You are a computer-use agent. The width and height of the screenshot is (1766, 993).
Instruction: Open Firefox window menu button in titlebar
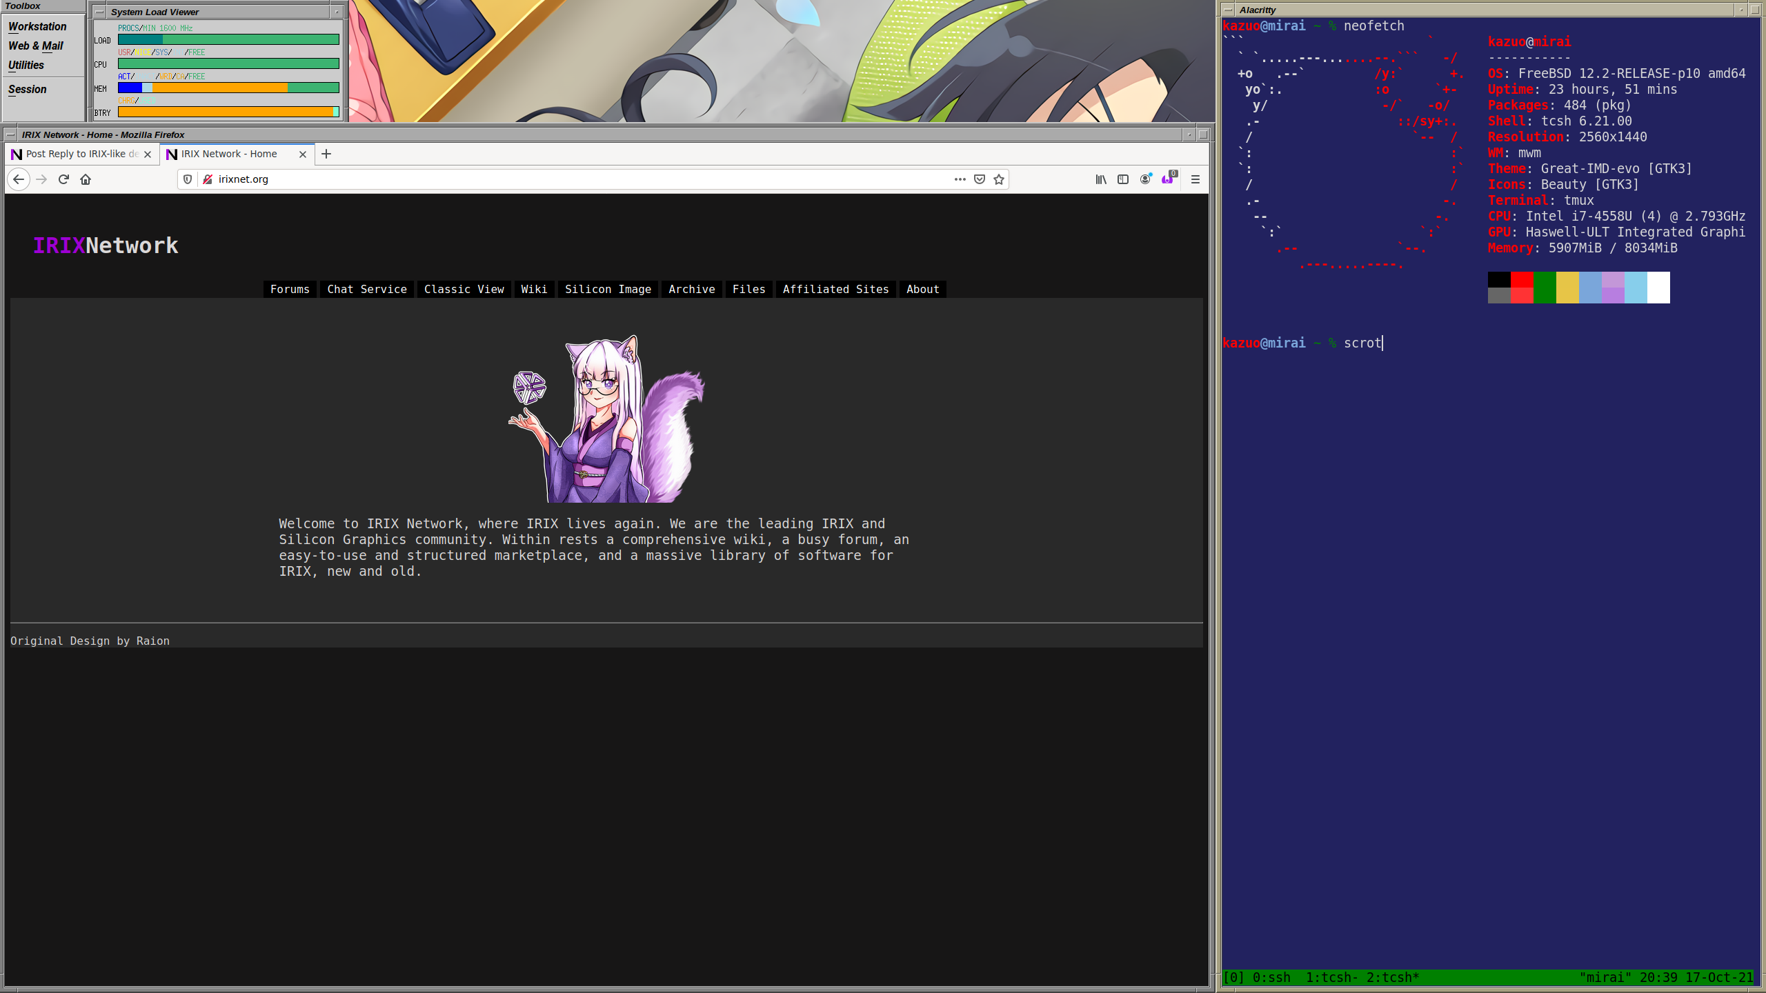click(10, 134)
